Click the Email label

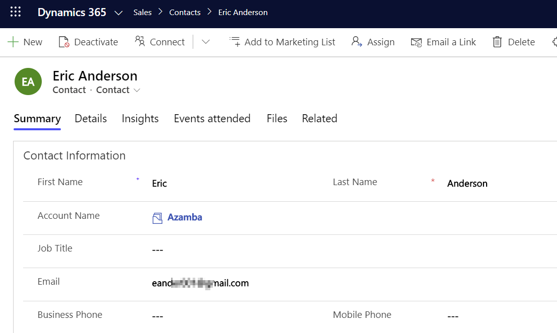coord(49,282)
